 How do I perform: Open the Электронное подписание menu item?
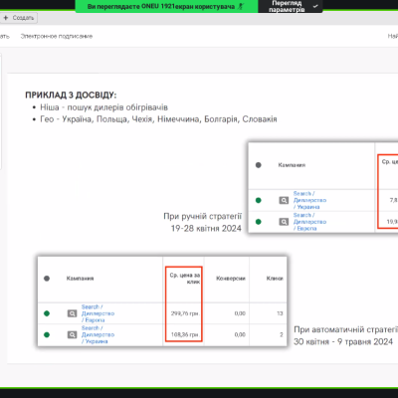click(57, 36)
